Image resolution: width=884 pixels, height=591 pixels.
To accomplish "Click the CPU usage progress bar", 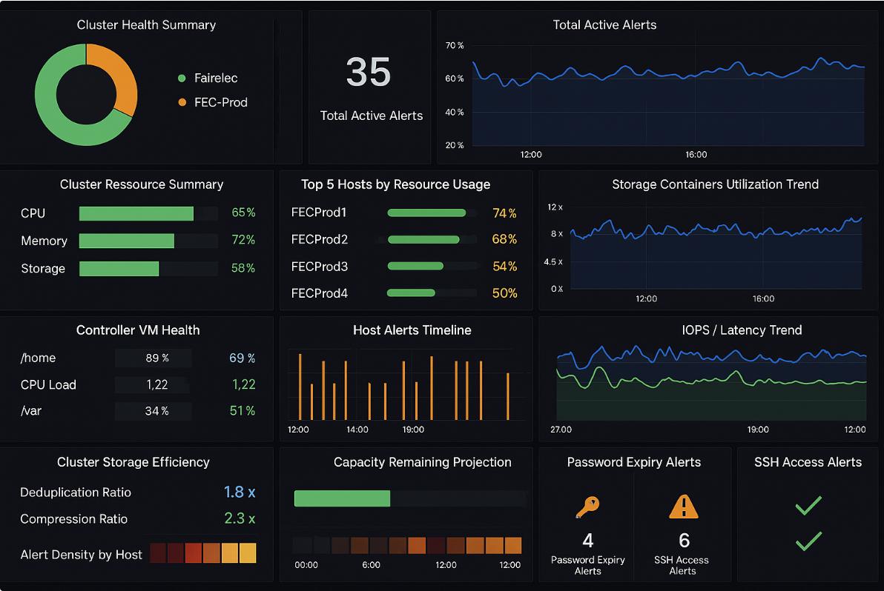I will (x=148, y=213).
